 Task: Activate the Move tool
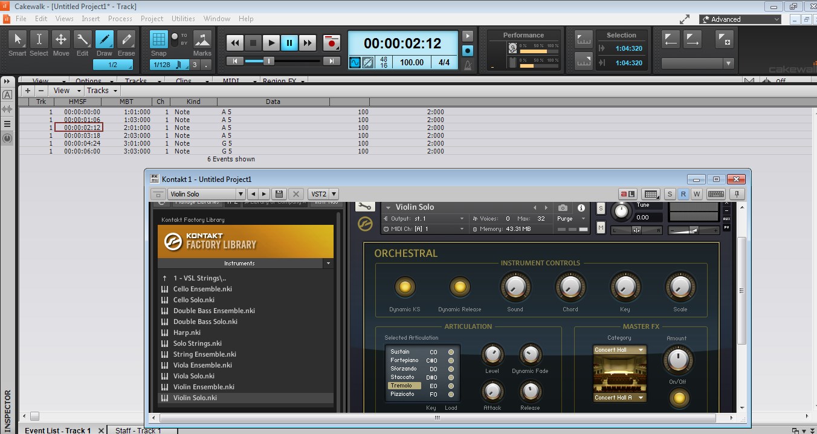61,40
